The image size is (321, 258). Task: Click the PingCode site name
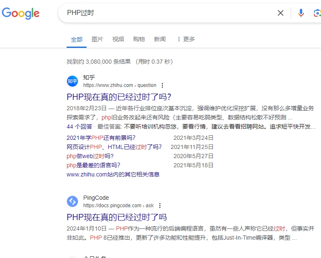pyautogui.click(x=96, y=198)
